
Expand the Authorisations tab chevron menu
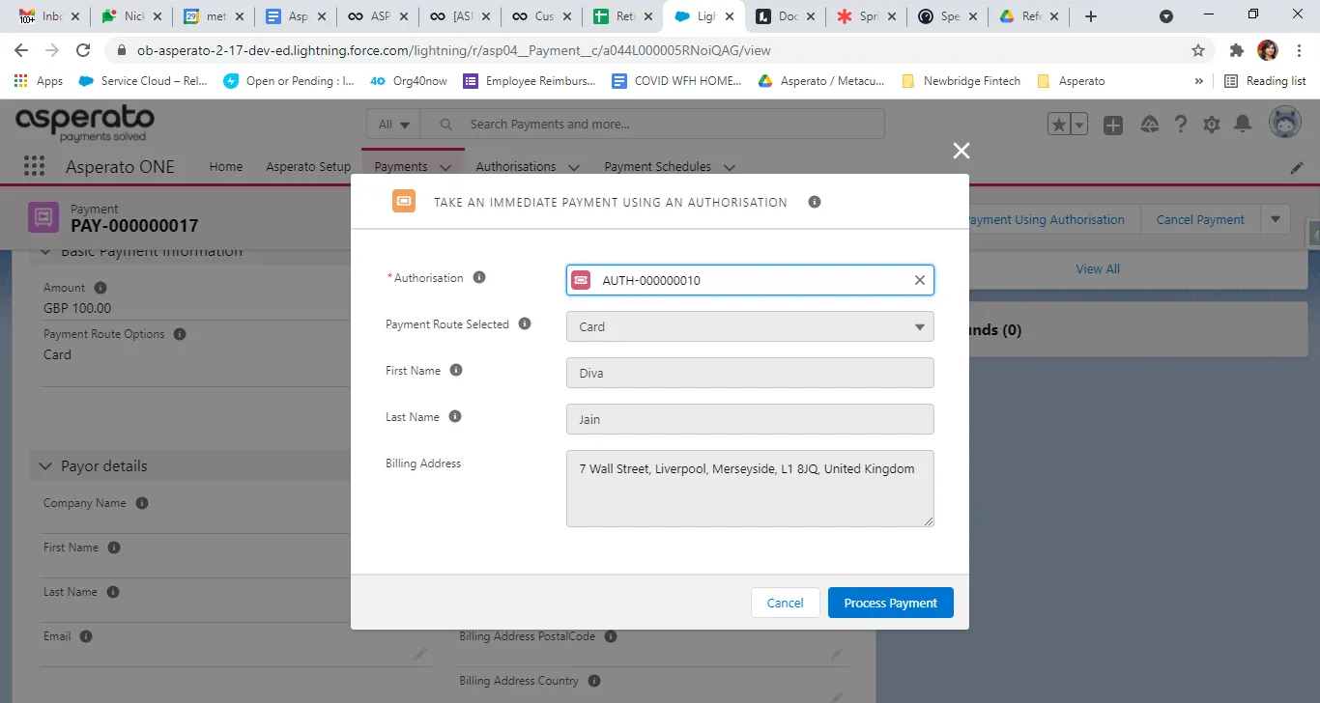pyautogui.click(x=574, y=167)
